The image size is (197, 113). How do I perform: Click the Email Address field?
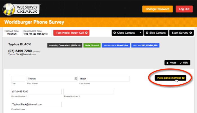click(36, 104)
